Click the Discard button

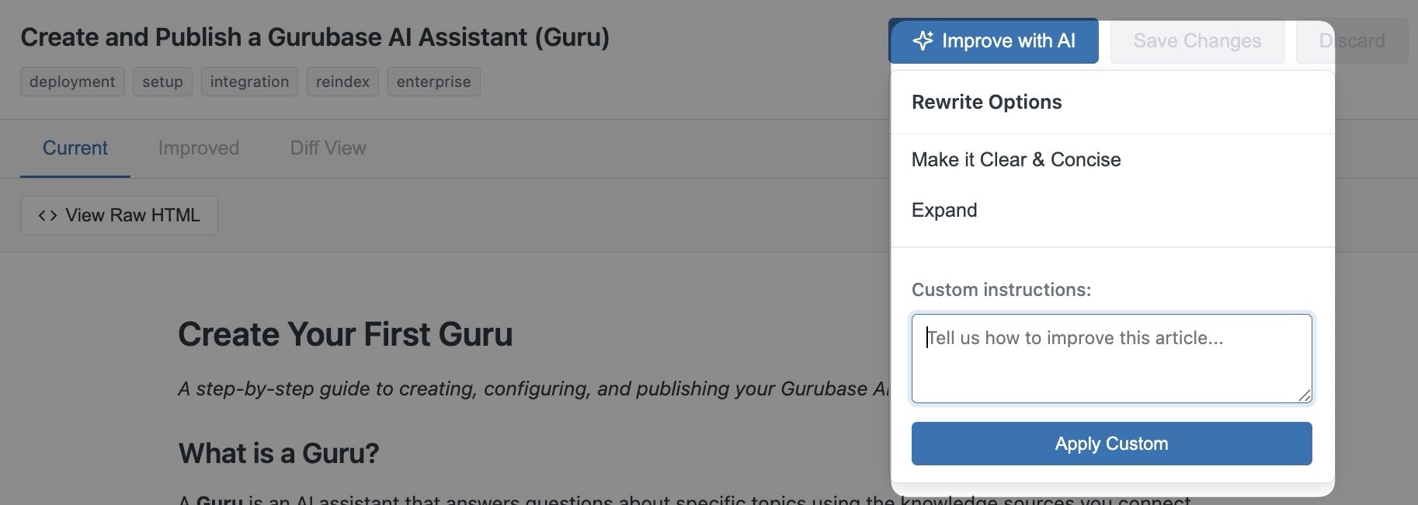pyautogui.click(x=1352, y=40)
